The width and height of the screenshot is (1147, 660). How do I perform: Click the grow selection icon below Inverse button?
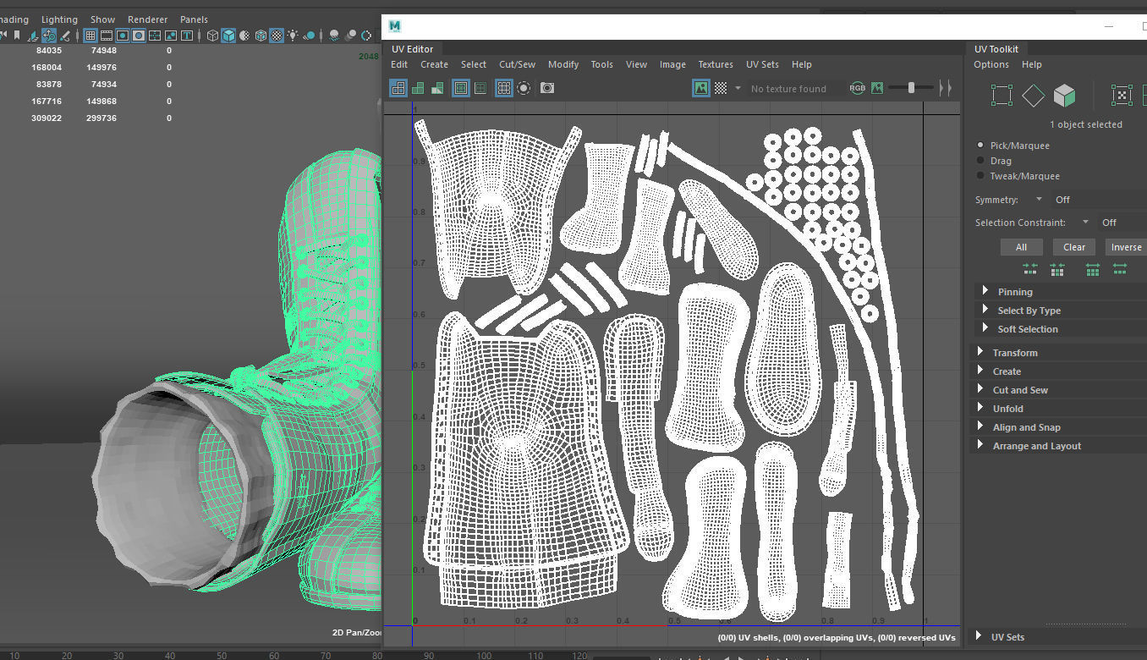click(1093, 268)
